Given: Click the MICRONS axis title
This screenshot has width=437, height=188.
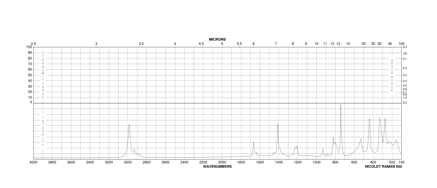Looking at the screenshot, I should point(217,40).
